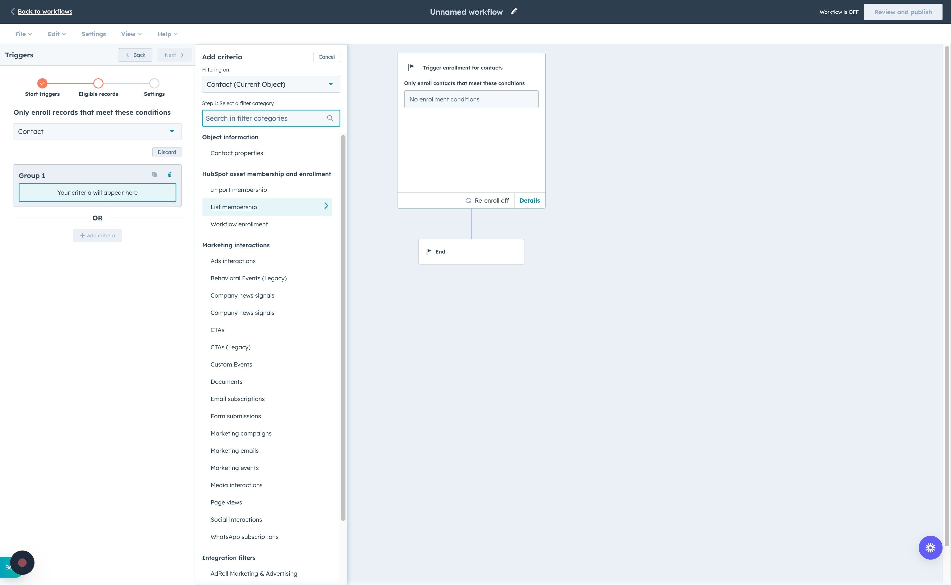Open the purple AI assistant icon

930,547
